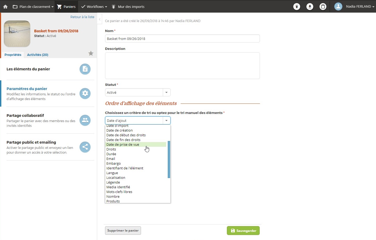Click the document icon for basket elements
This screenshot has height=240, width=376.
coord(85,69)
